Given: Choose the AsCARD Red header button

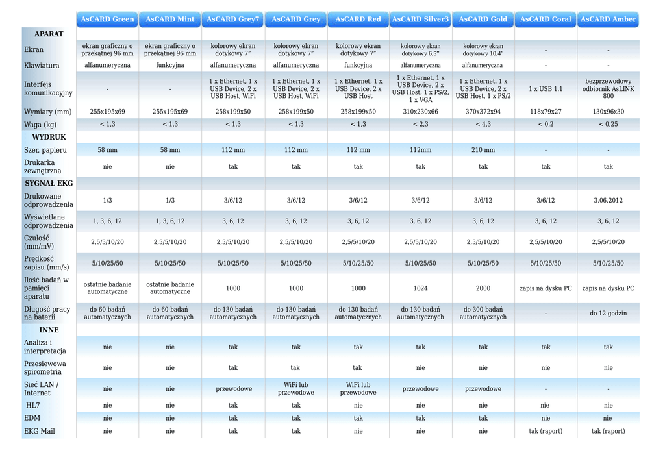Looking at the screenshot, I should click(x=358, y=19).
